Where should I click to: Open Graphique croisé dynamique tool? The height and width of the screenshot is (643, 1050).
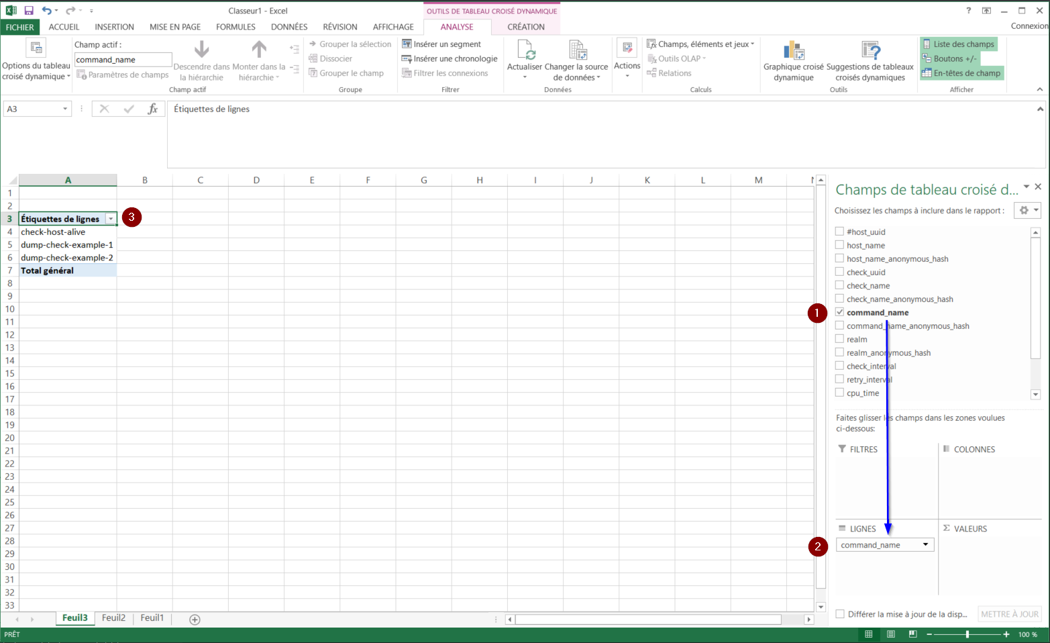793,50
